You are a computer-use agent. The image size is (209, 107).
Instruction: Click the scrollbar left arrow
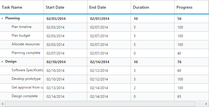point(3,104)
